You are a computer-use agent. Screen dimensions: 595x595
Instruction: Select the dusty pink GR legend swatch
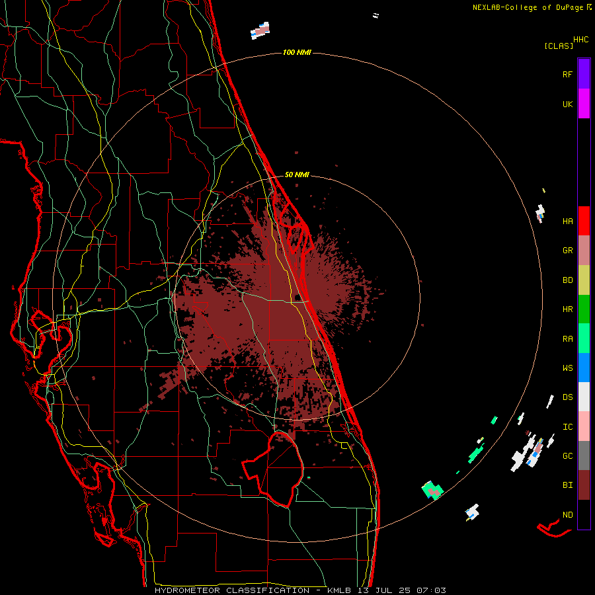click(584, 251)
